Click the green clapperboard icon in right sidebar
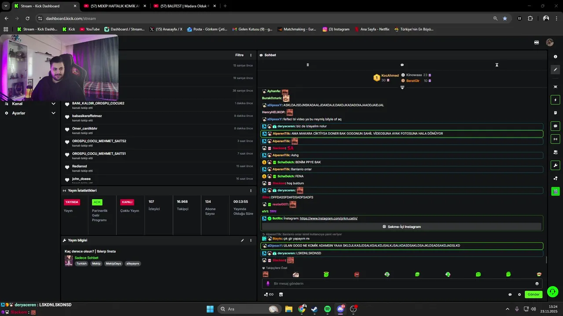 click(x=556, y=191)
